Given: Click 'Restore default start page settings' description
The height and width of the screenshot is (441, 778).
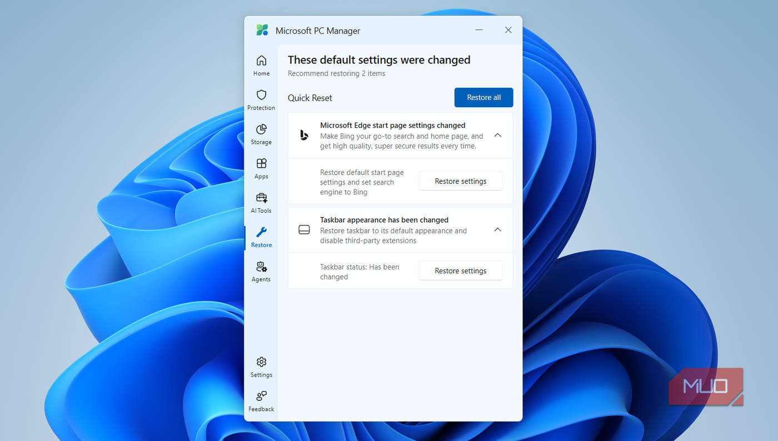Looking at the screenshot, I should coord(362,182).
